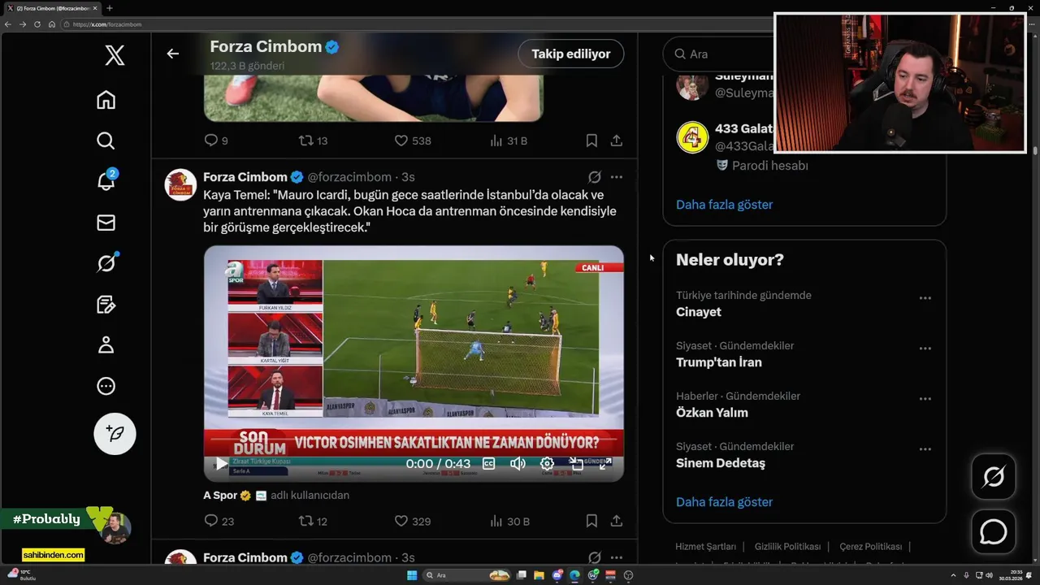The height and width of the screenshot is (585, 1040).
Task: Open Gizlilik Politikası footer link
Action: (788, 547)
